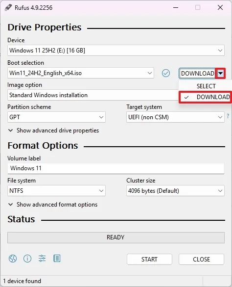Open the Cluster size dropdown

(x=175, y=191)
